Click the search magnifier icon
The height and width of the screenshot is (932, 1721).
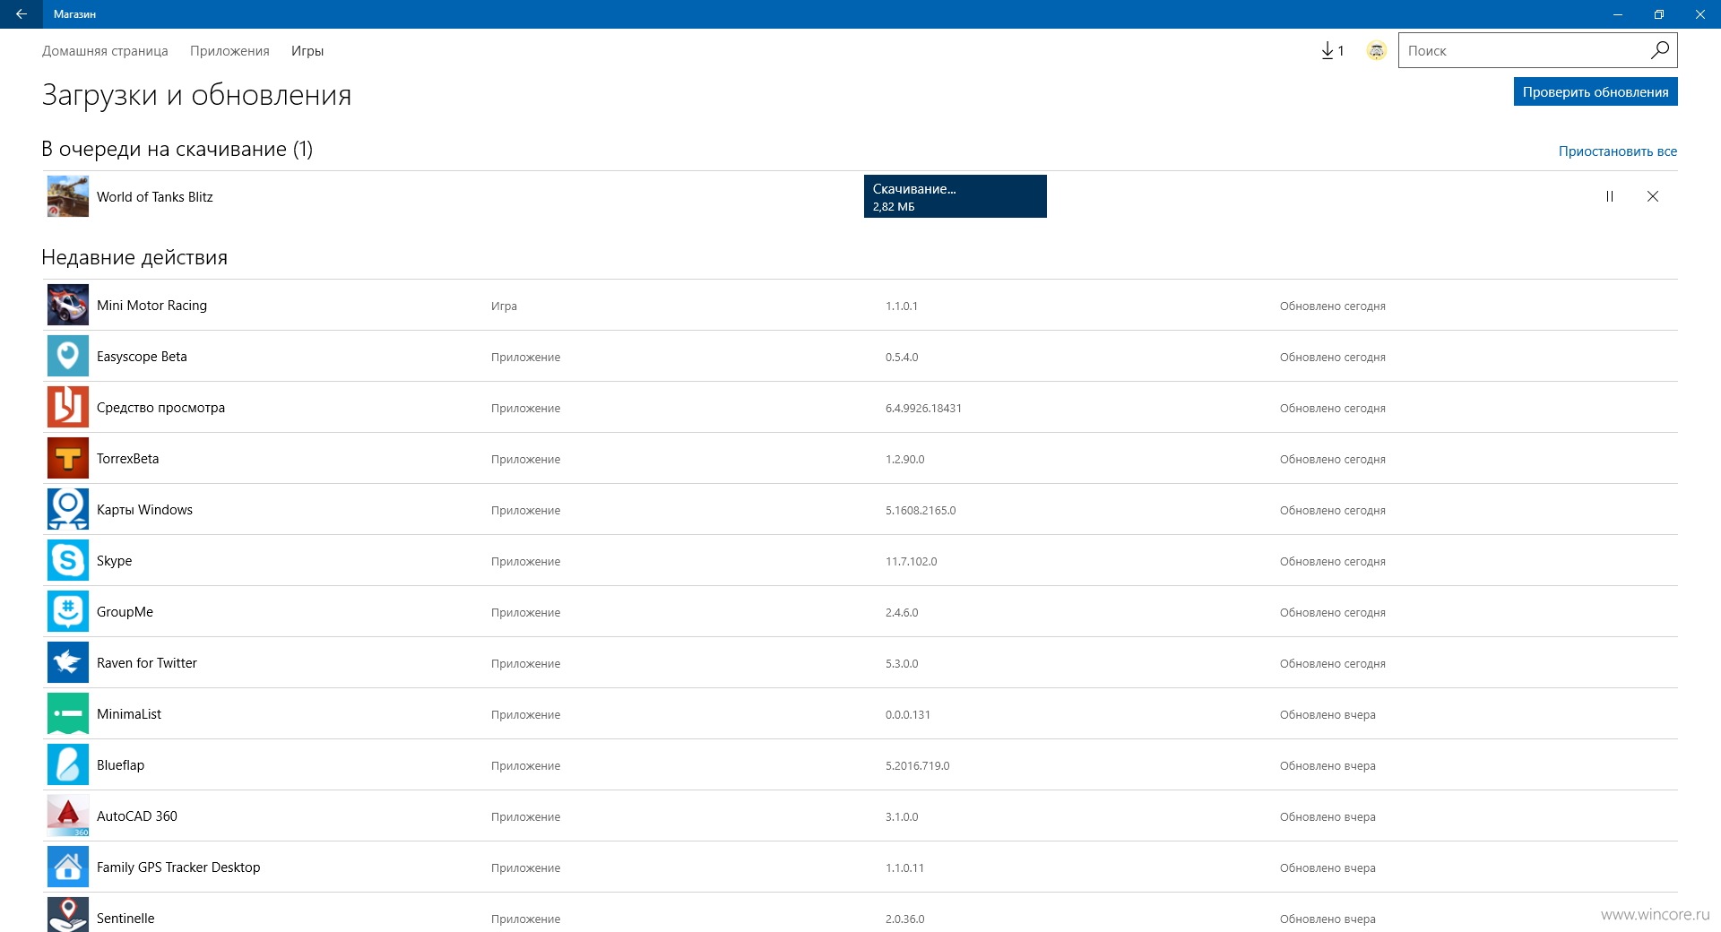[1659, 50]
